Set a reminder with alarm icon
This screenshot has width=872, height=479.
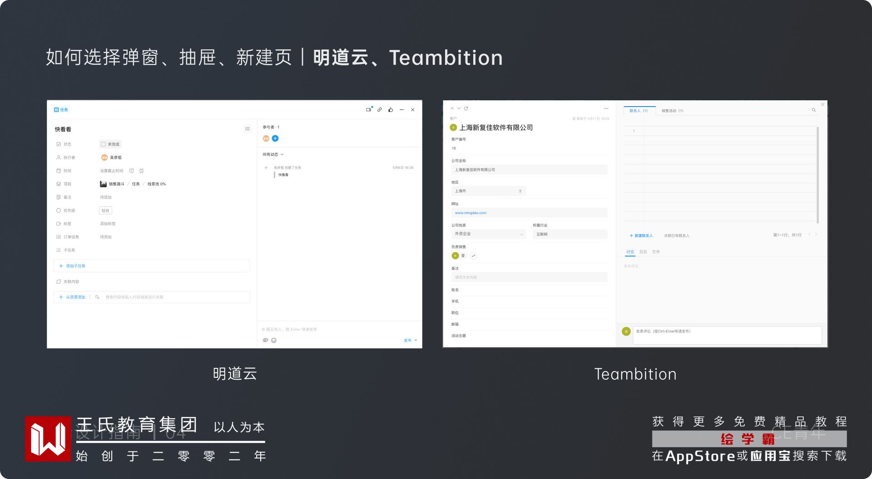pyautogui.click(x=142, y=171)
